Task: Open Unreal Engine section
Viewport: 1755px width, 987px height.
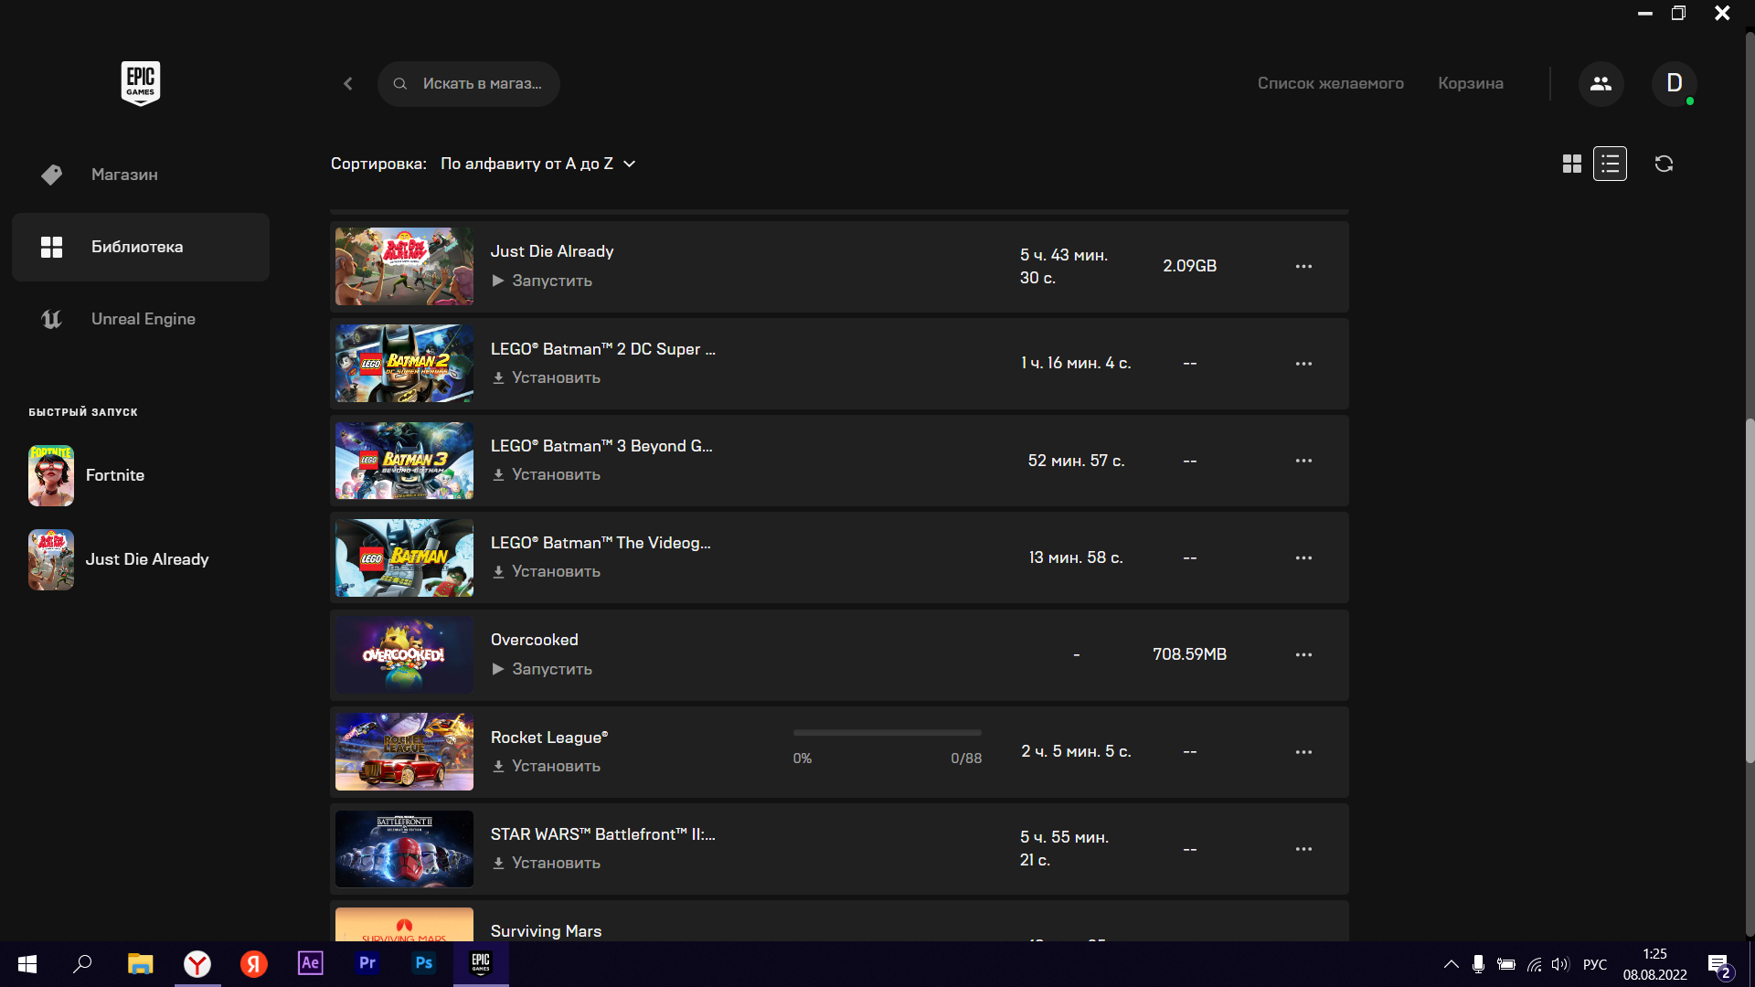Action: pos(141,319)
